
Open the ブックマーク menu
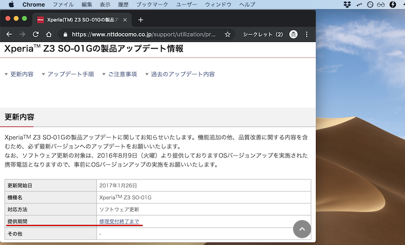(x=152, y=5)
